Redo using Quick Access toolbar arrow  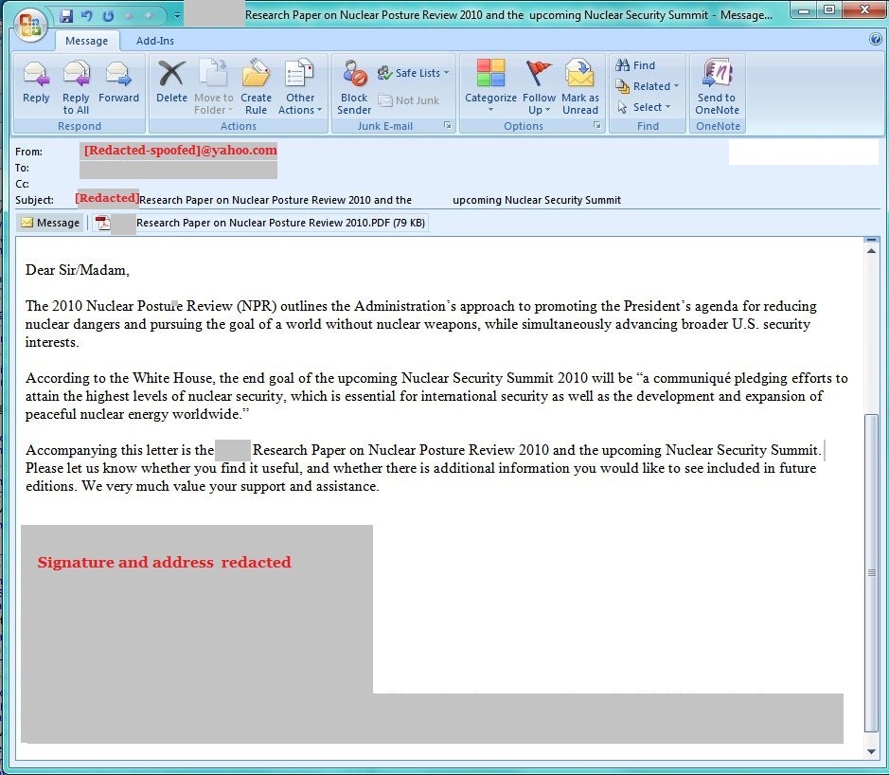tap(108, 15)
